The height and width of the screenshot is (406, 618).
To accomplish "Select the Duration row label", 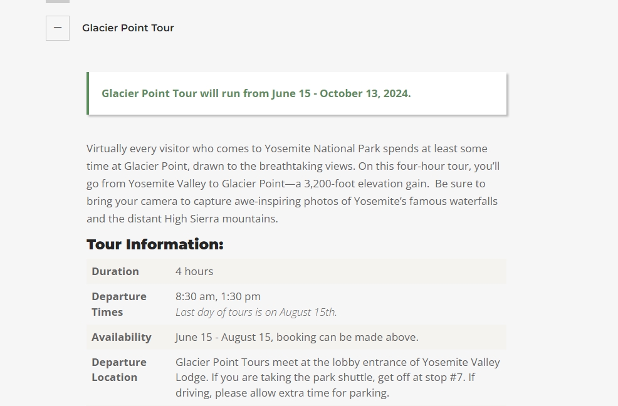I will [x=115, y=271].
